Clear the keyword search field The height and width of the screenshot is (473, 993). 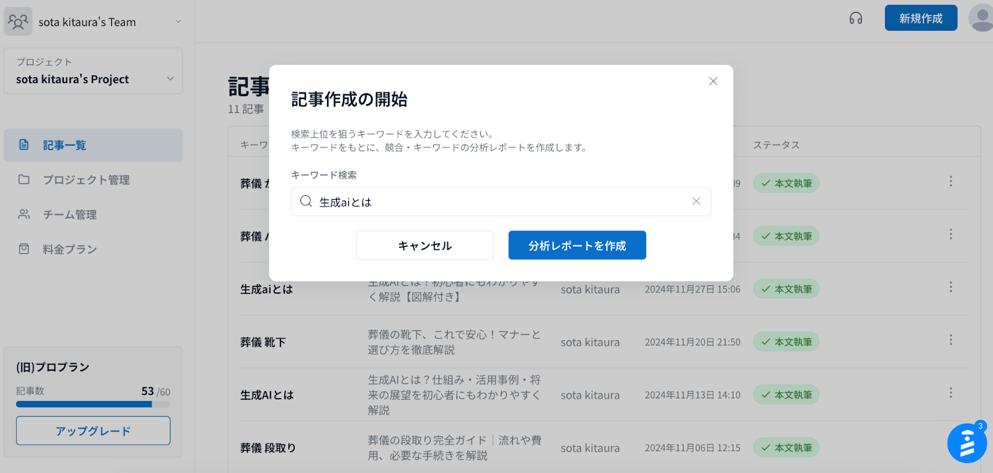coord(696,201)
